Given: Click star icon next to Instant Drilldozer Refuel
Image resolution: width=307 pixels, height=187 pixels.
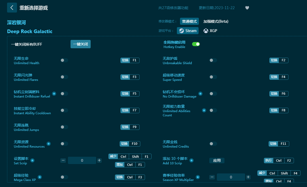Looking at the screenshot, I should pos(54,94).
